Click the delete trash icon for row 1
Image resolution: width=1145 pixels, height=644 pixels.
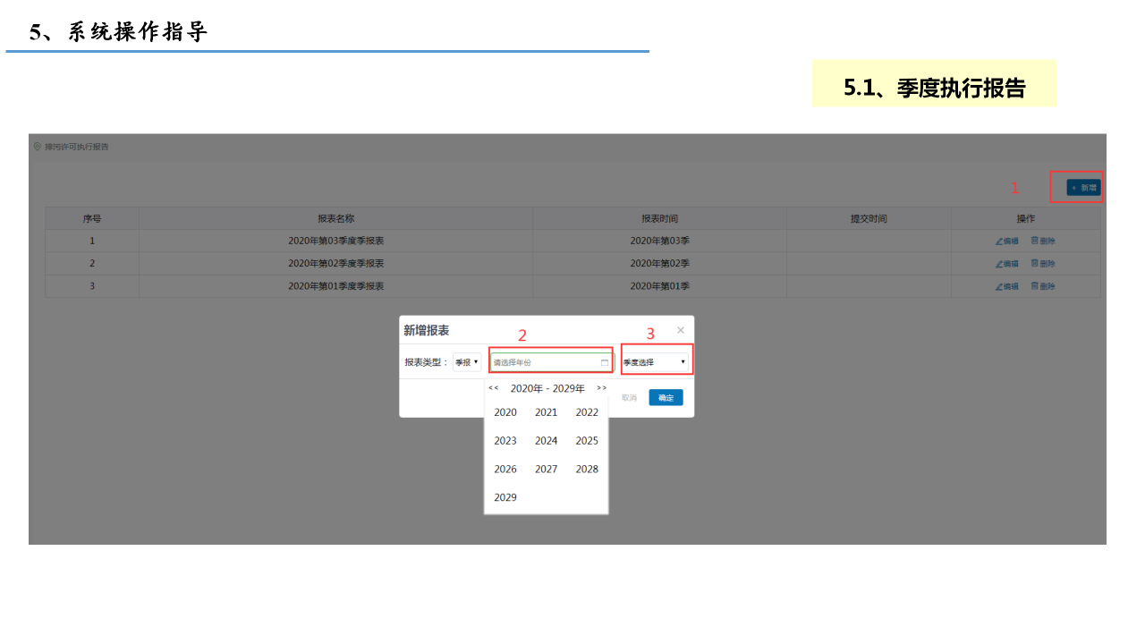[x=1035, y=241]
